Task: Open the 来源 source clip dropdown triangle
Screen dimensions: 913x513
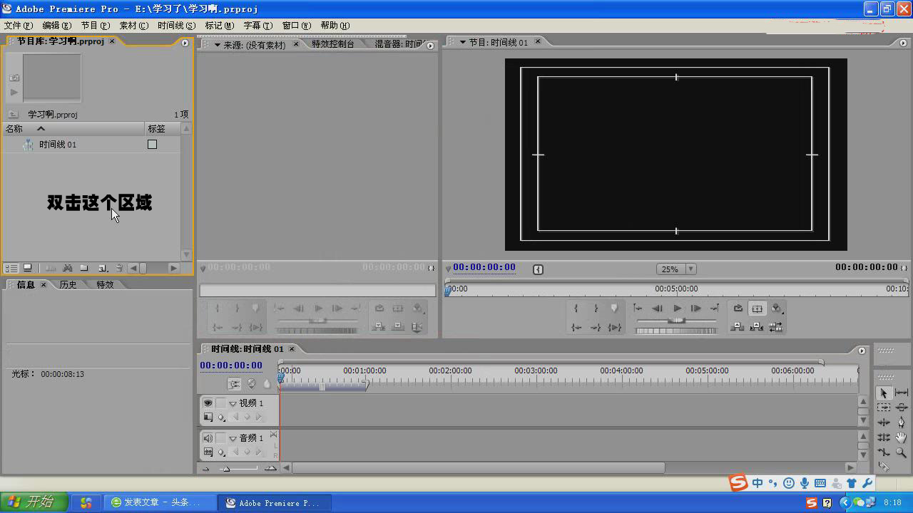Action: pos(218,45)
